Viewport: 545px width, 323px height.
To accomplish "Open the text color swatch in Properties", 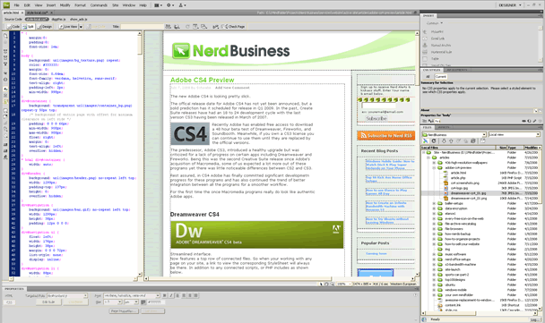I will 143,302.
